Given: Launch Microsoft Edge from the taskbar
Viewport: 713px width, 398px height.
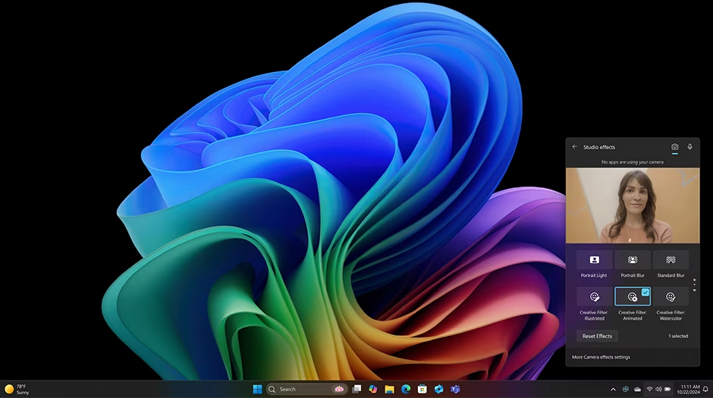Looking at the screenshot, I should coord(406,389).
